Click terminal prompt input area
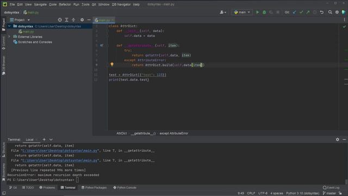 [77, 180]
